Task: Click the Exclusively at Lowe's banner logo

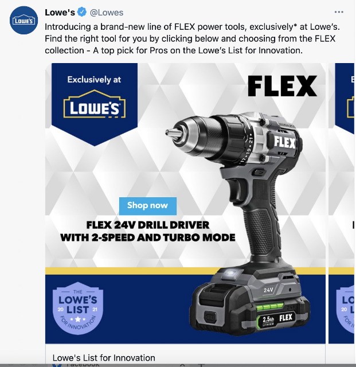Action: (95, 104)
